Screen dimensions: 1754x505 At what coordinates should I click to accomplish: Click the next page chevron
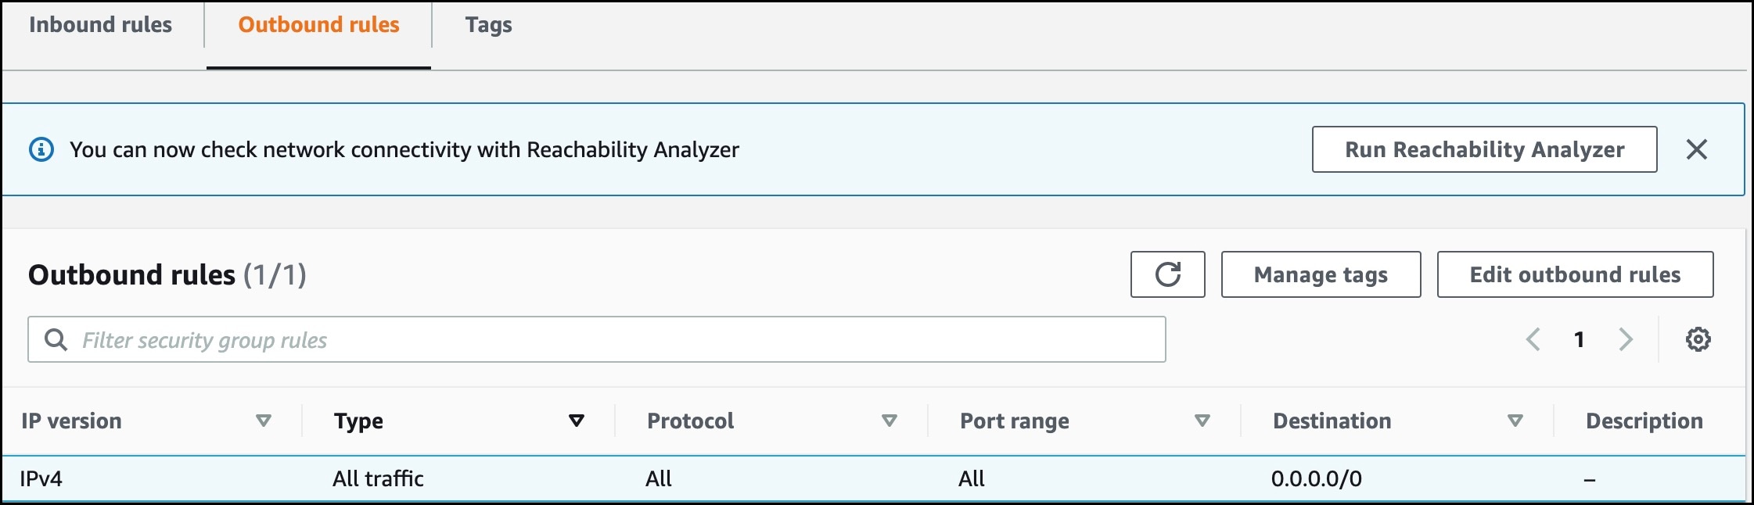pyautogui.click(x=1627, y=338)
